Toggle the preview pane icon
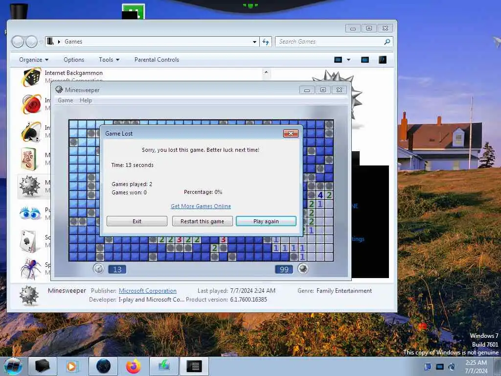Screen dimensions: 501x376 click(x=365, y=60)
